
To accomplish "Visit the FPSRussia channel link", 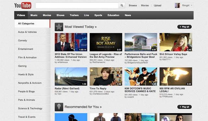I will (167, 97).
